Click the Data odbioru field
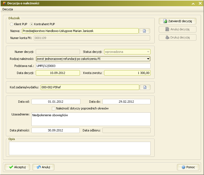 point(127,130)
